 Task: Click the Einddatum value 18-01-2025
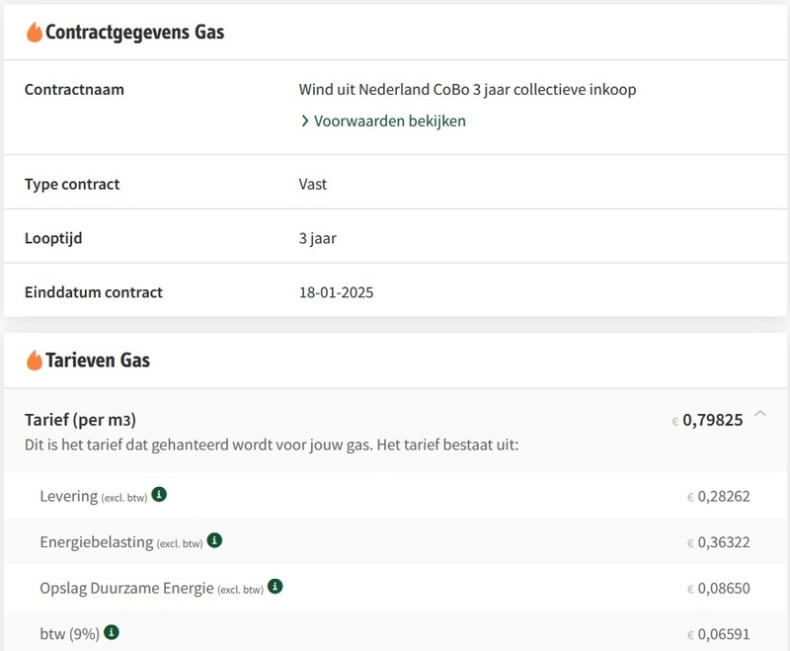point(339,292)
